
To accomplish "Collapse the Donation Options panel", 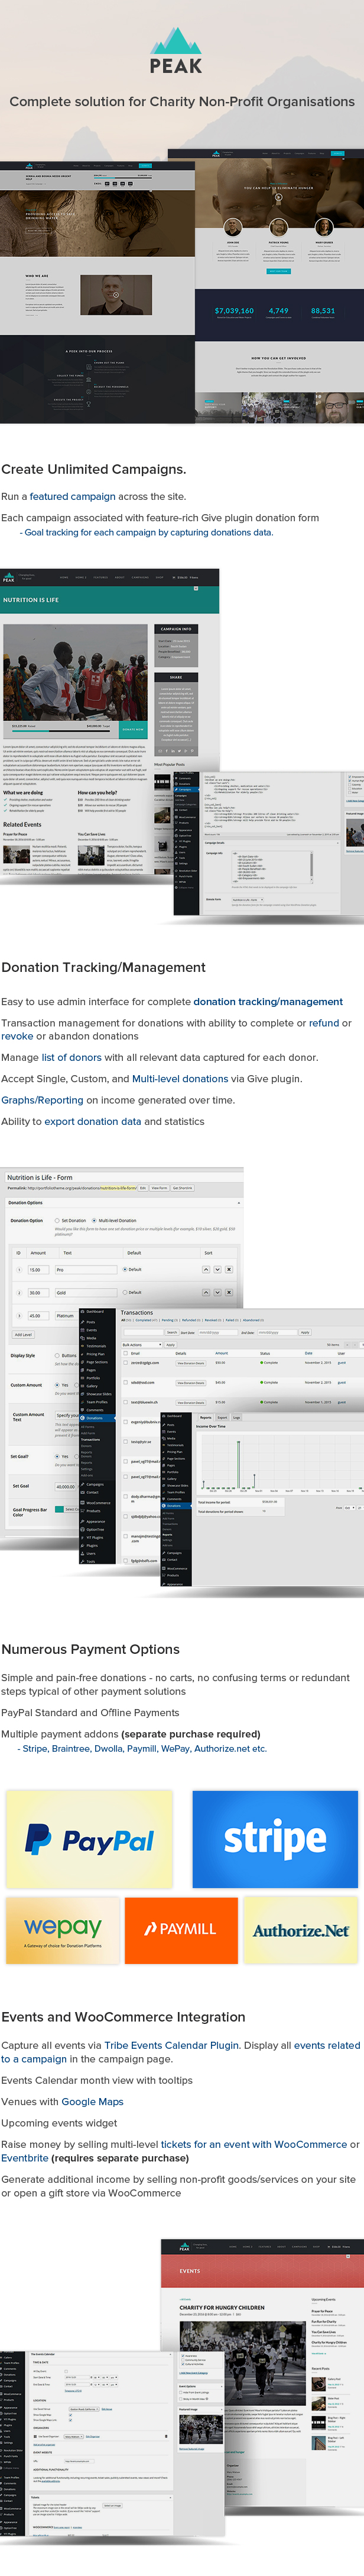I will 239,1203.
